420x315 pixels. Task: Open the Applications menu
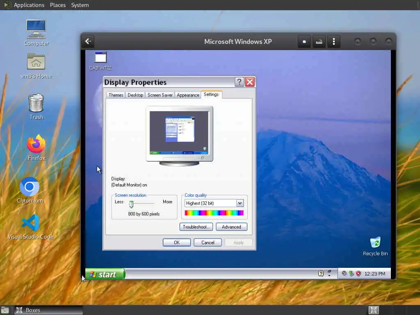[x=29, y=5]
